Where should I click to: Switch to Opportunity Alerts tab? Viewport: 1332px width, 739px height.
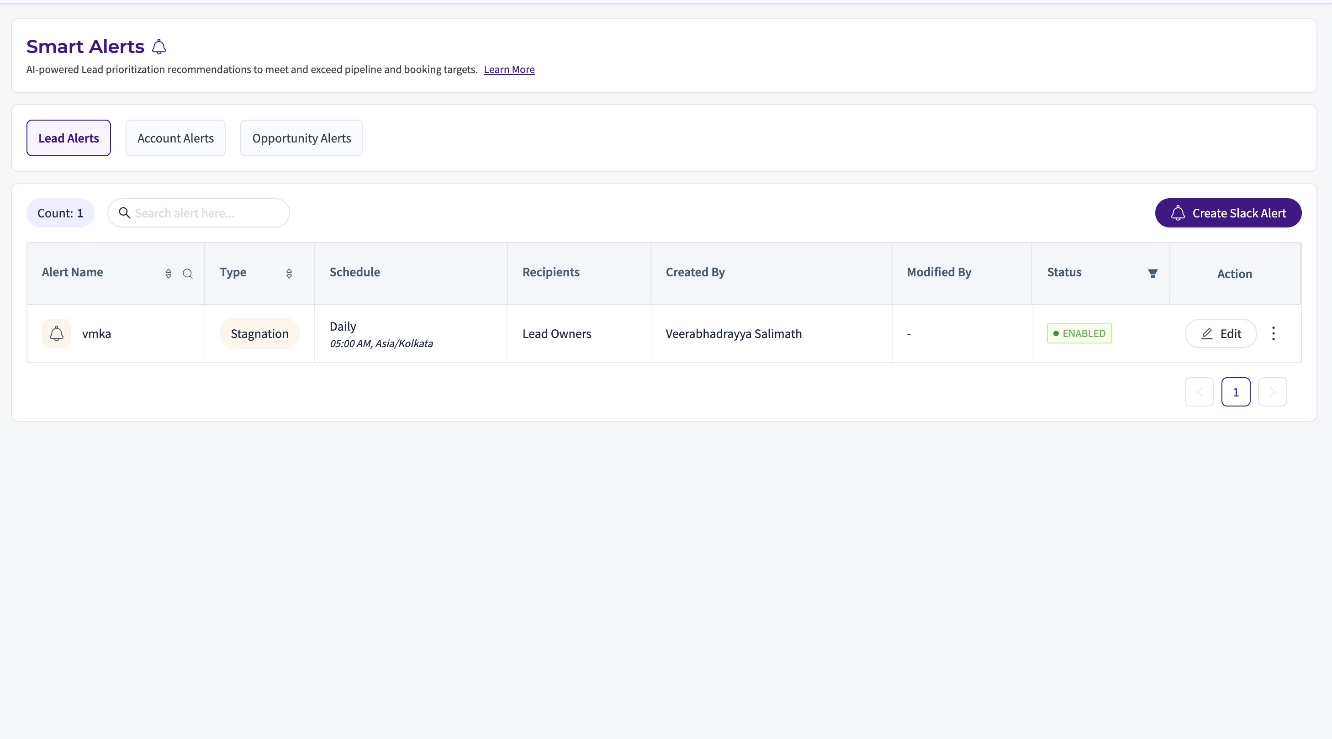point(301,138)
